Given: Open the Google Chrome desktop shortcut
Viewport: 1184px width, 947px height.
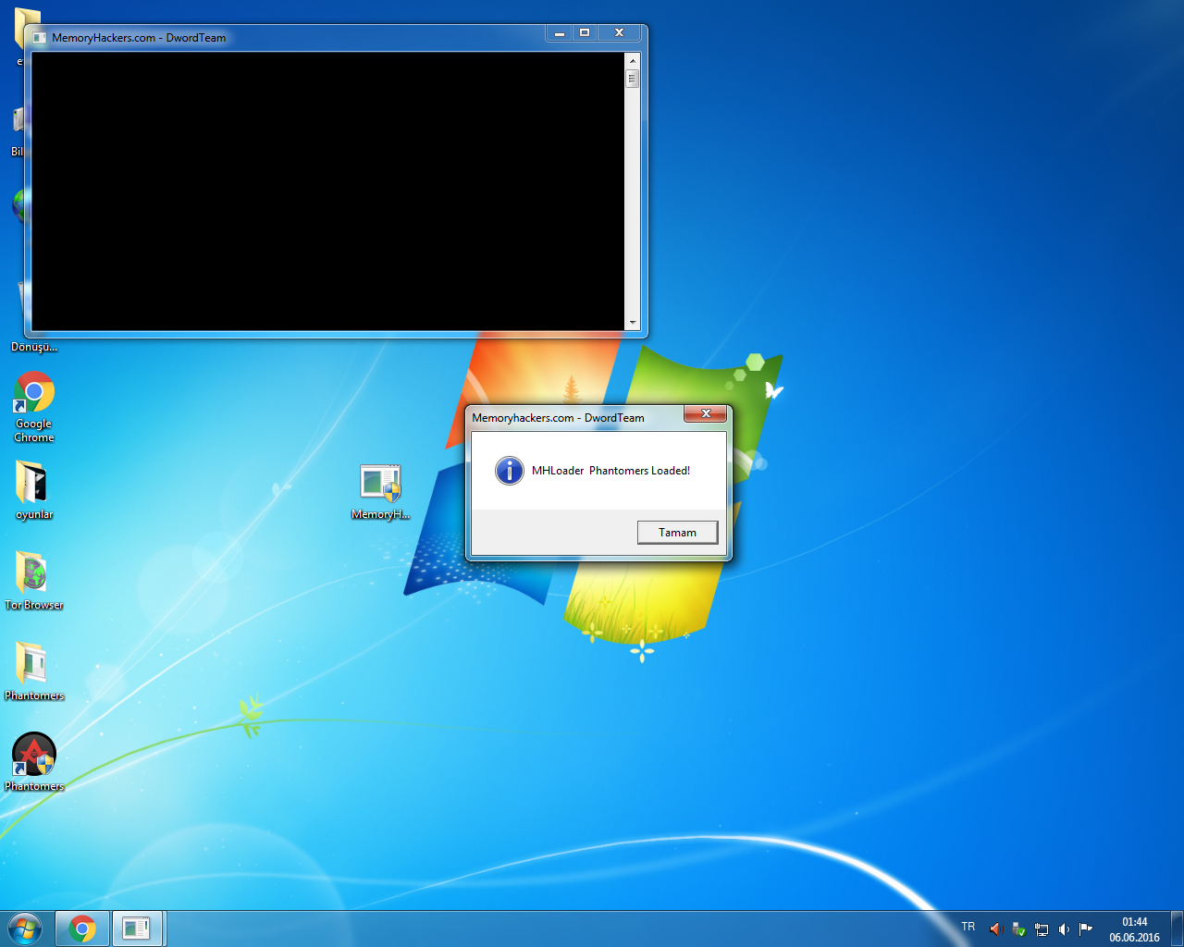Looking at the screenshot, I should pos(34,393).
